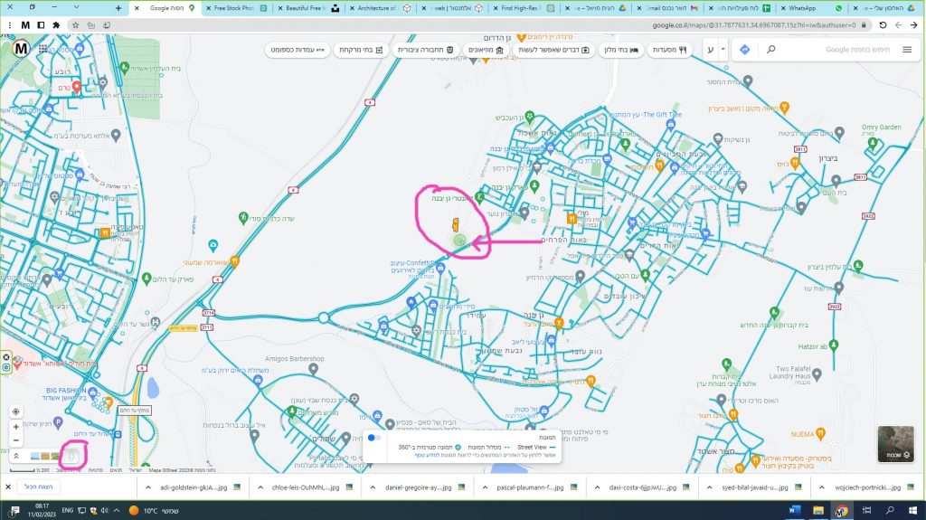The image size is (926, 520).
Task: Filter map by מסעדות restaurants chip
Action: [669, 50]
